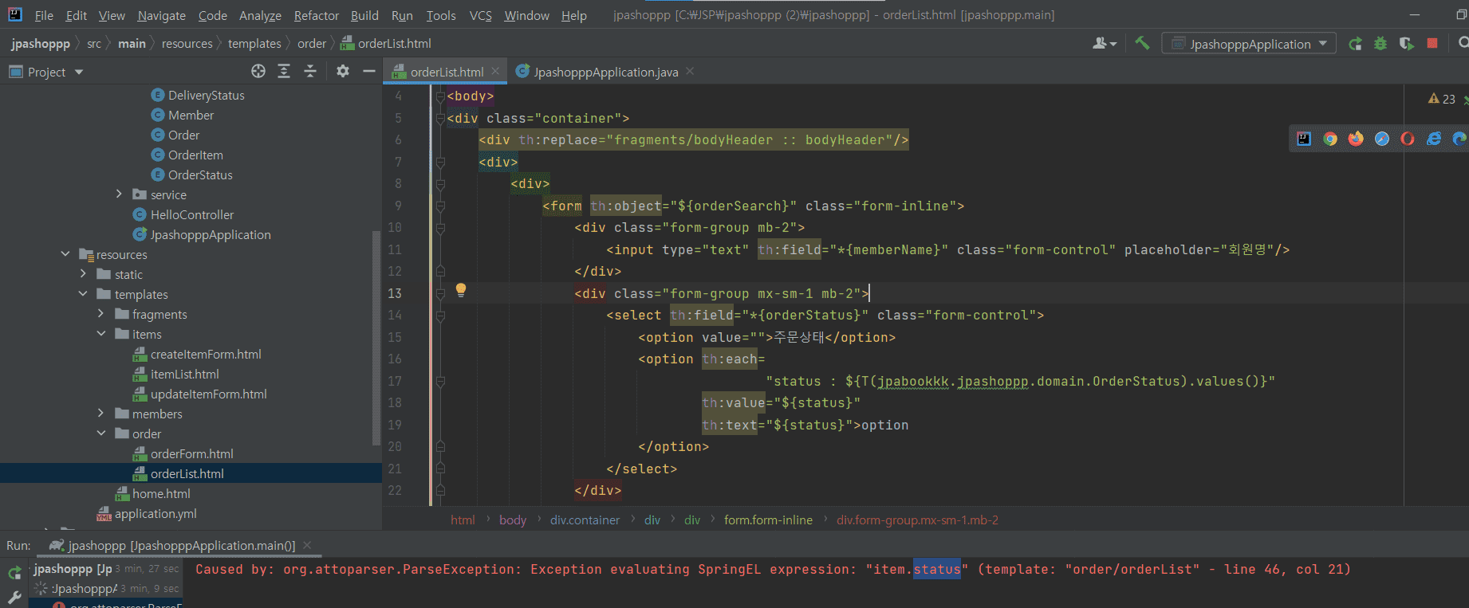Click the Rerun icon in Run panel
The width and height of the screenshot is (1469, 608).
[14, 572]
